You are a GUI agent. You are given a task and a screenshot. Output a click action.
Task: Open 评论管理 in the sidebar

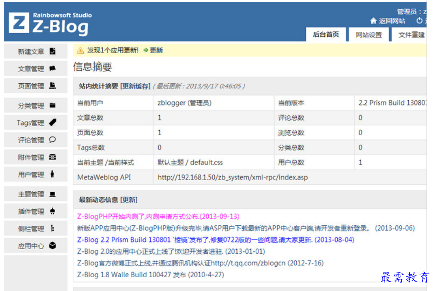(36, 140)
